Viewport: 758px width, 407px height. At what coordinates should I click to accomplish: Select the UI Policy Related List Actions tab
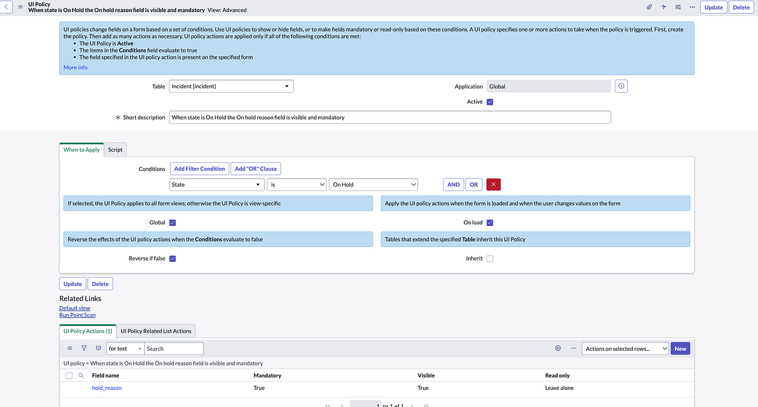click(x=155, y=330)
